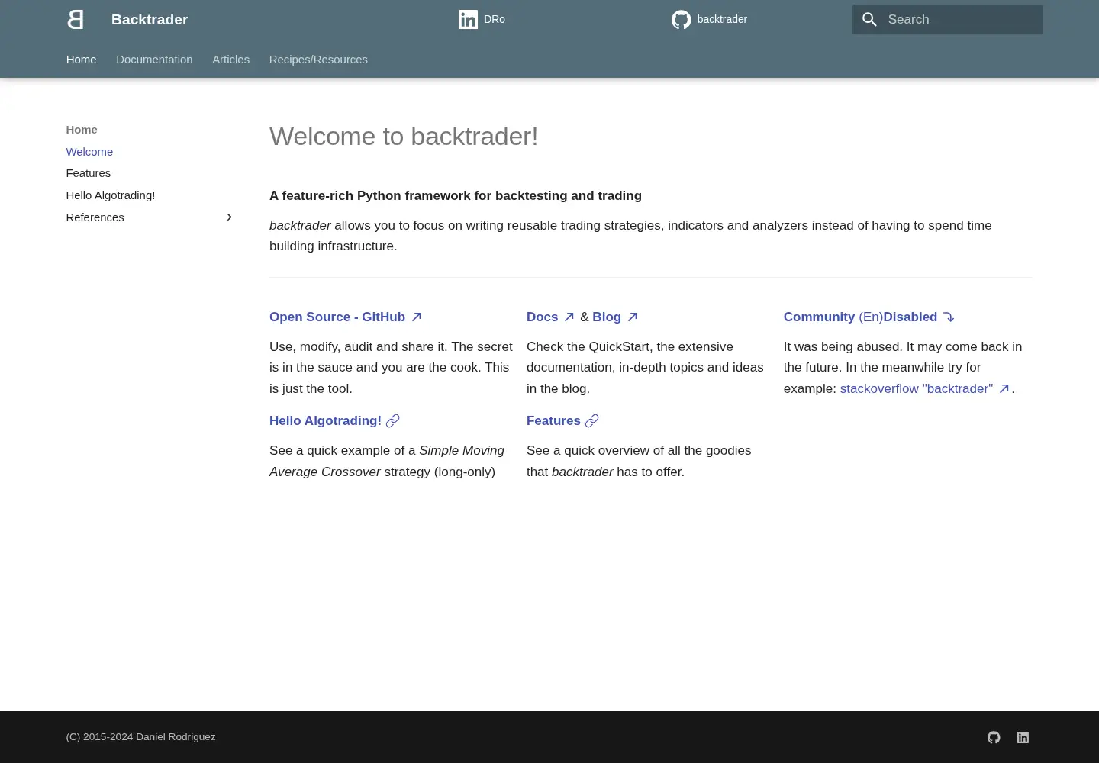
Task: Click the magnifier search icon
Action: (x=869, y=20)
